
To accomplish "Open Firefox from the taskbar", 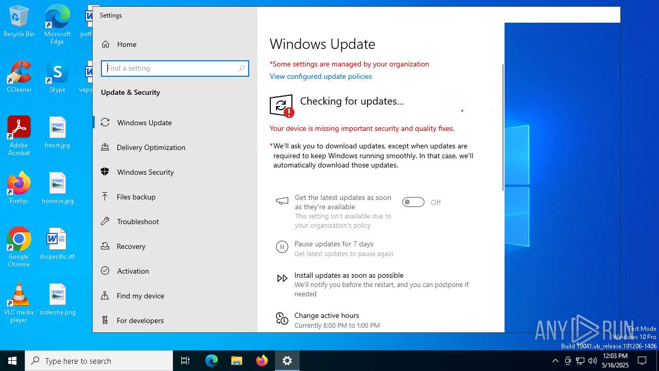I will (x=262, y=361).
